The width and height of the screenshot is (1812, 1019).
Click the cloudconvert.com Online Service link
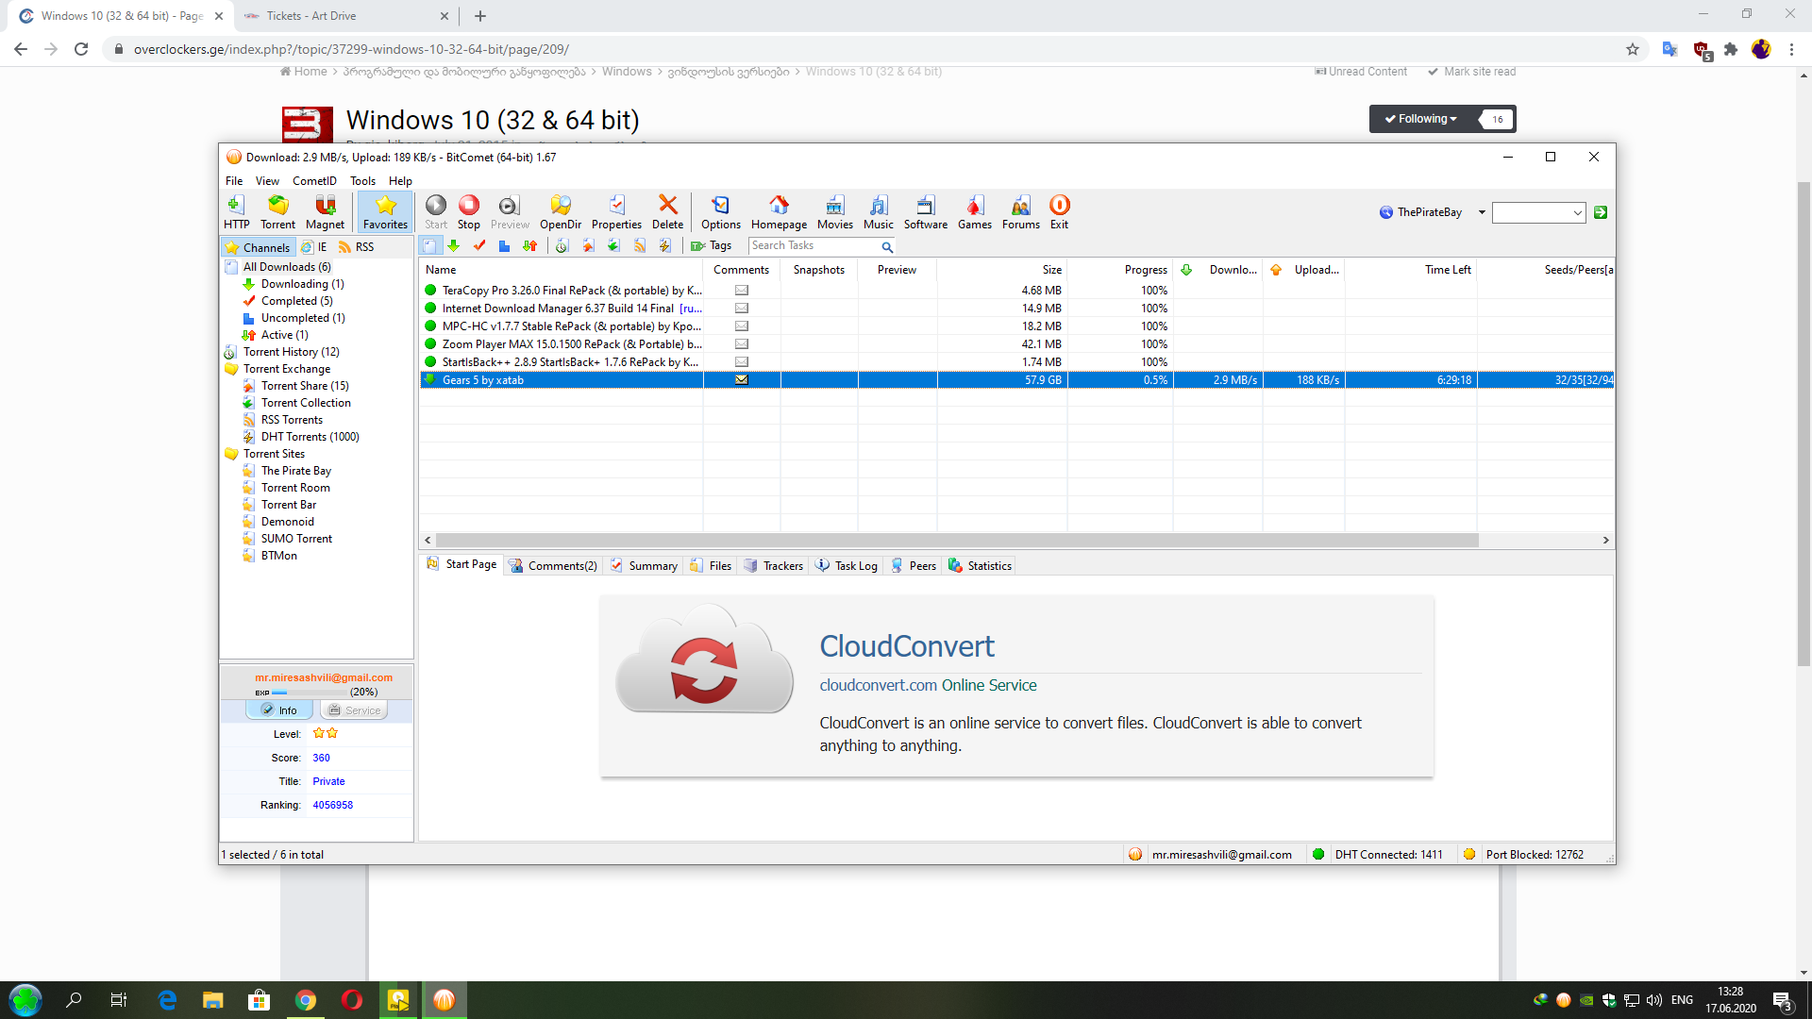click(928, 685)
